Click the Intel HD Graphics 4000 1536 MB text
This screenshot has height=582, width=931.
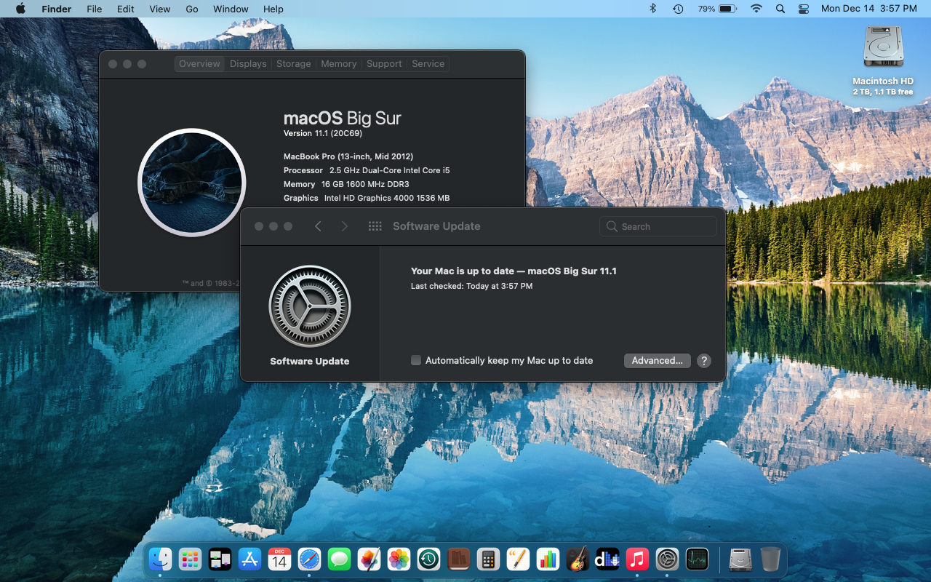click(387, 198)
